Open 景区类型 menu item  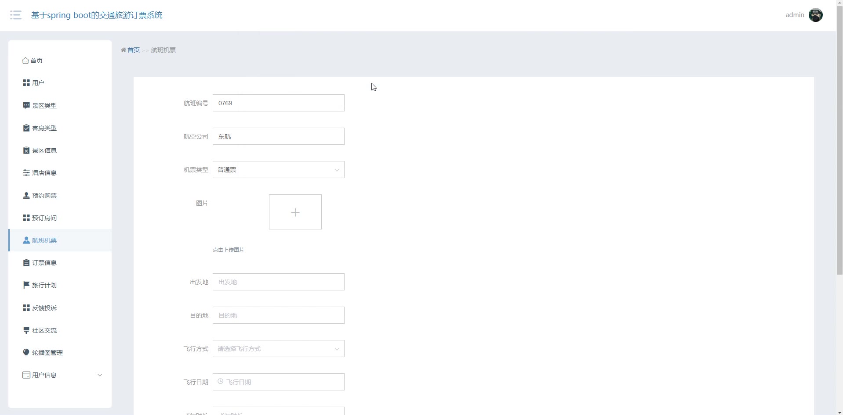[x=60, y=105]
